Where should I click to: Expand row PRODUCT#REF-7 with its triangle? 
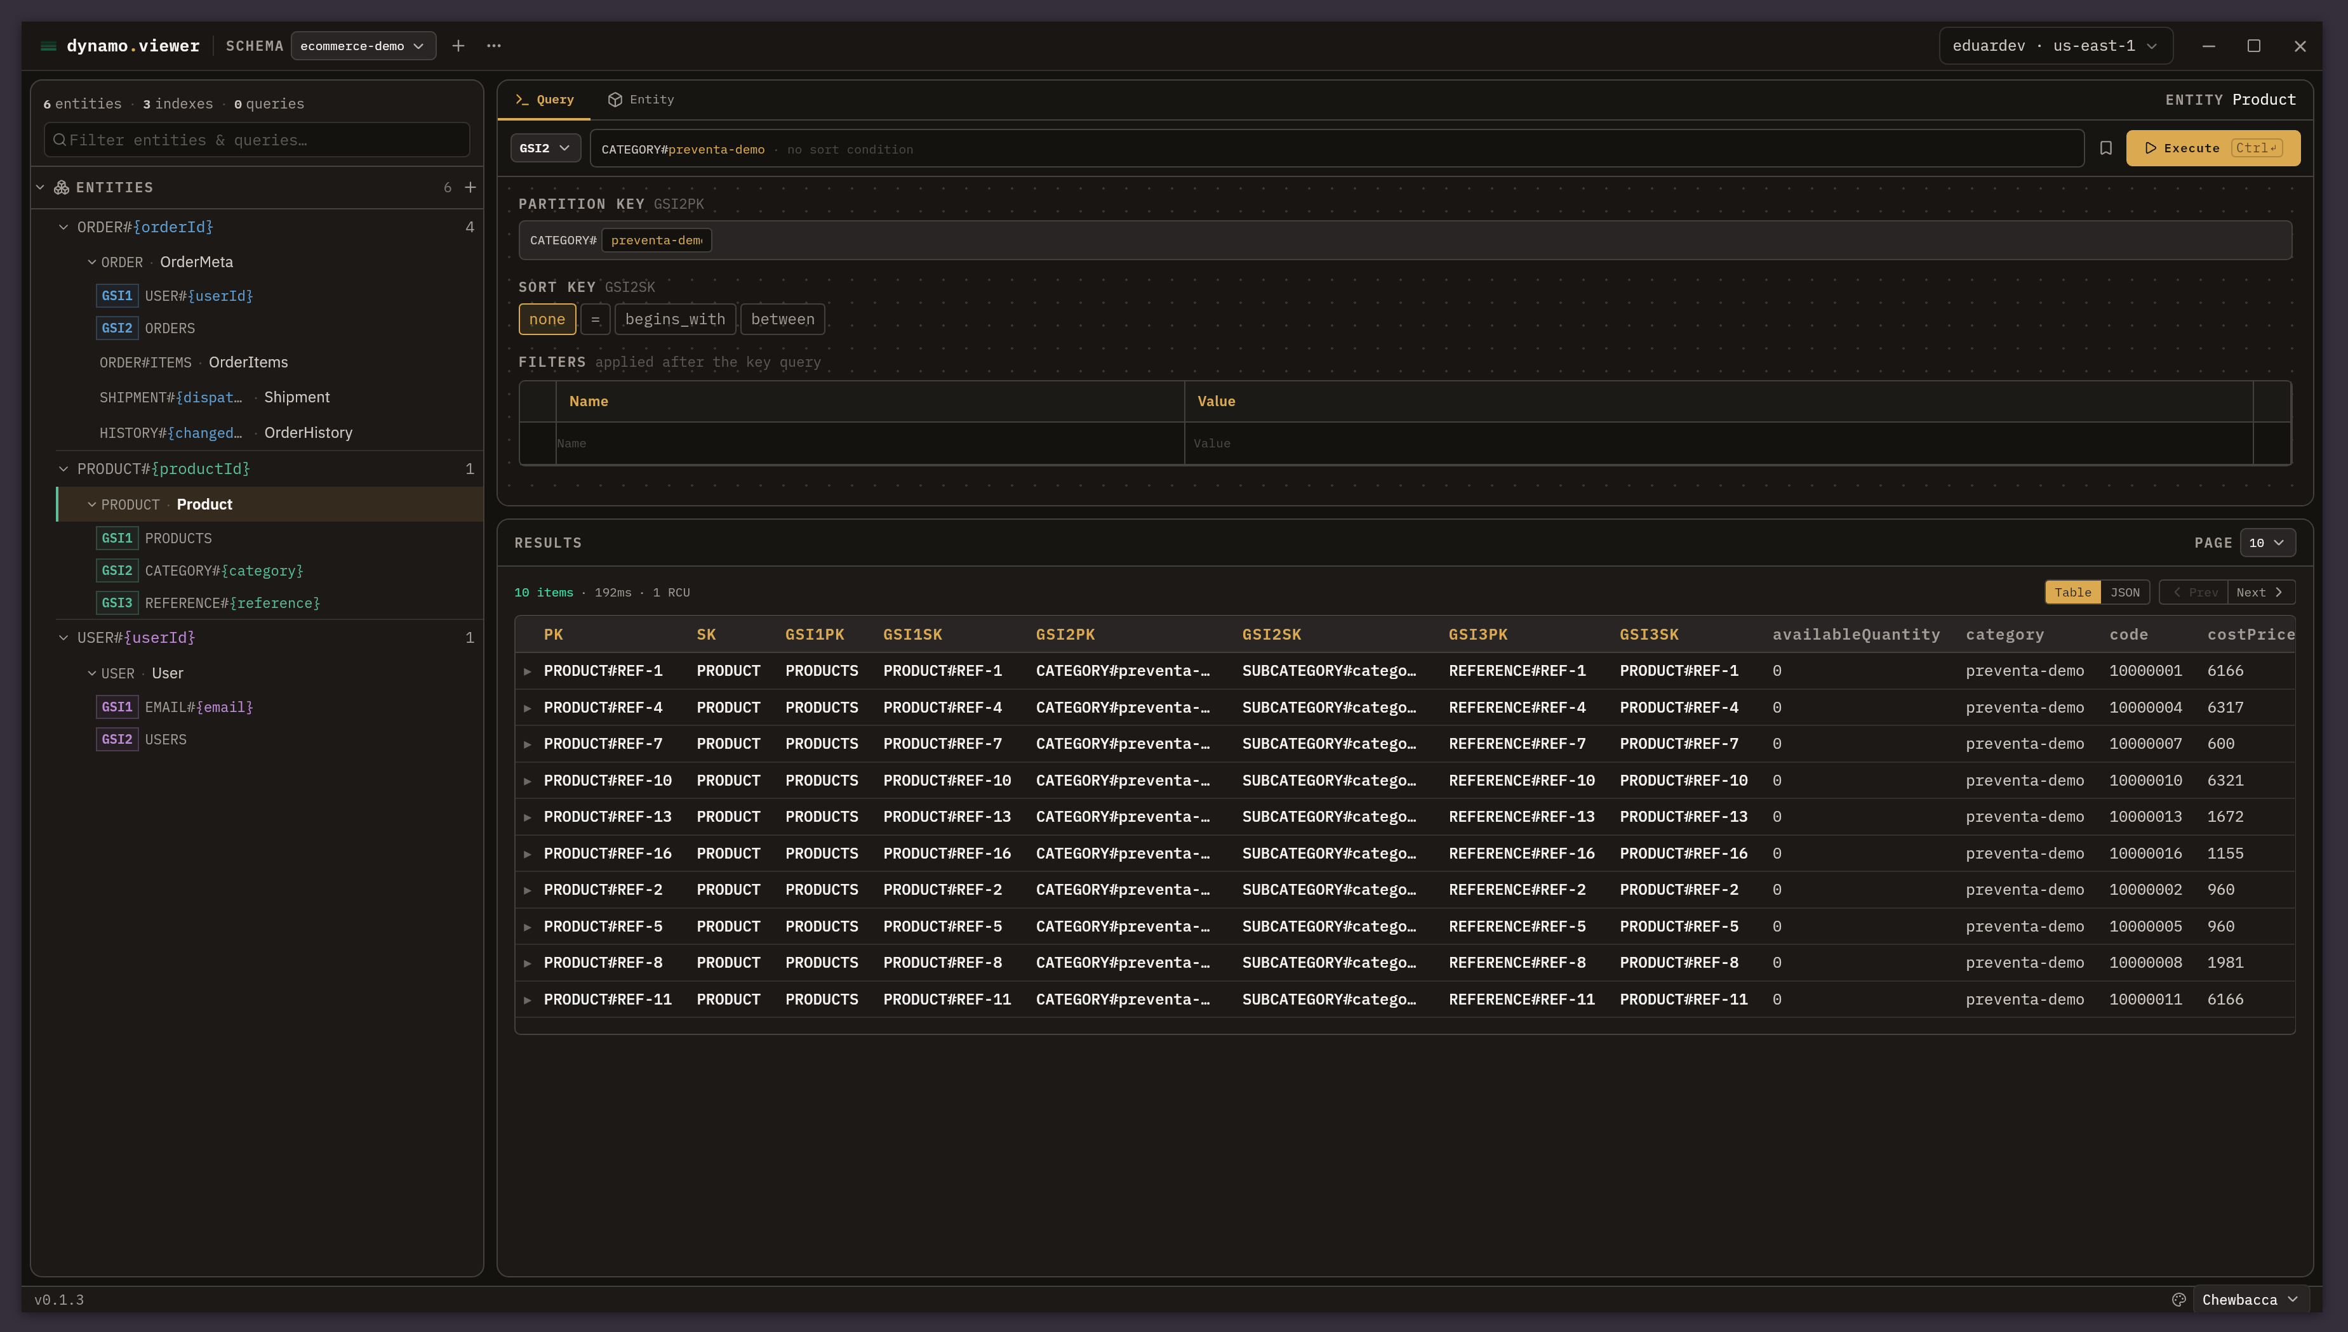coord(528,744)
